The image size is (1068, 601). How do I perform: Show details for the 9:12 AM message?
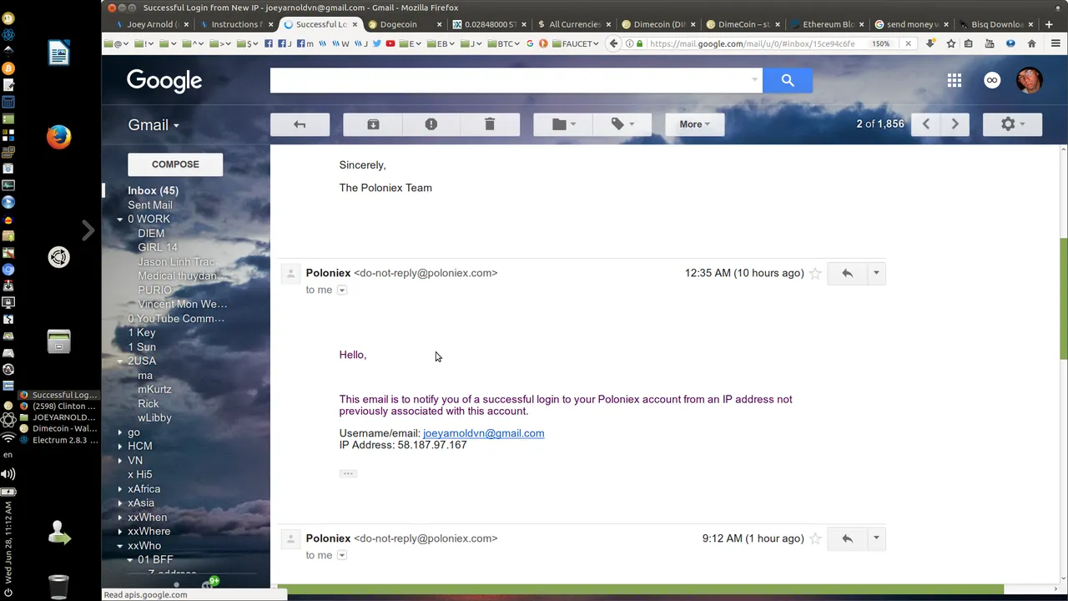pyautogui.click(x=342, y=555)
